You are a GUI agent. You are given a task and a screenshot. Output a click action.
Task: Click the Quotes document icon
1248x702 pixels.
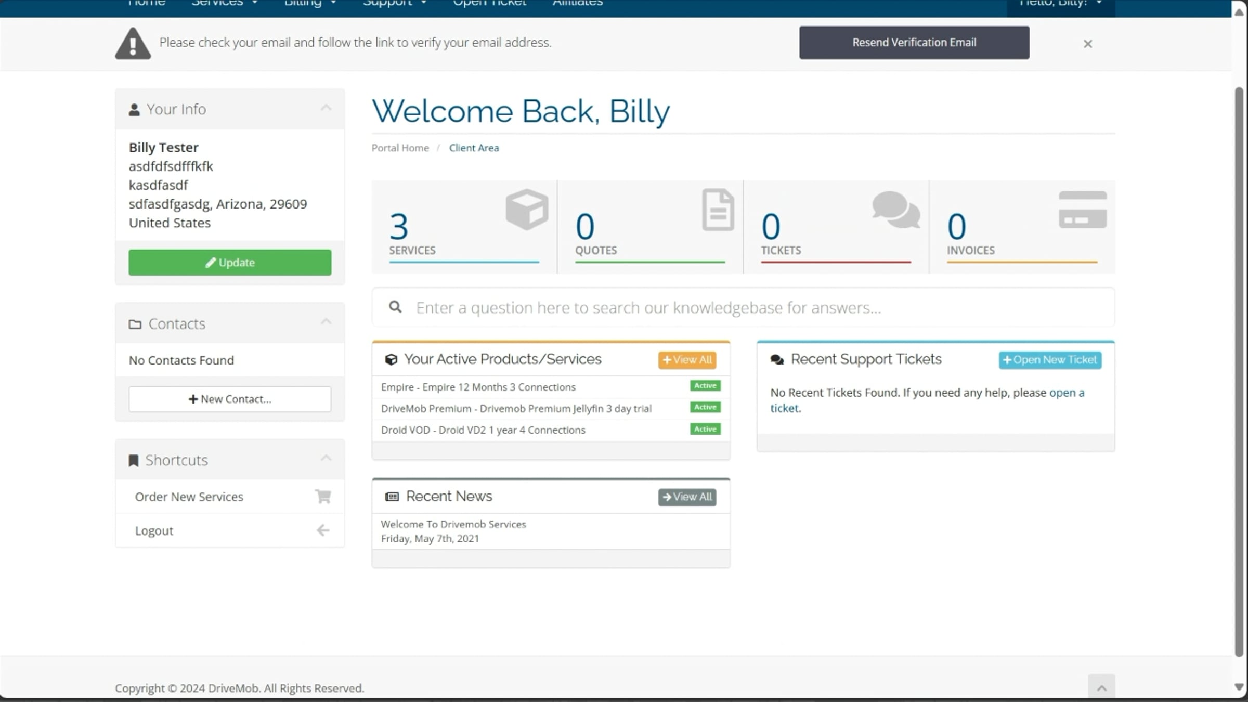(718, 210)
